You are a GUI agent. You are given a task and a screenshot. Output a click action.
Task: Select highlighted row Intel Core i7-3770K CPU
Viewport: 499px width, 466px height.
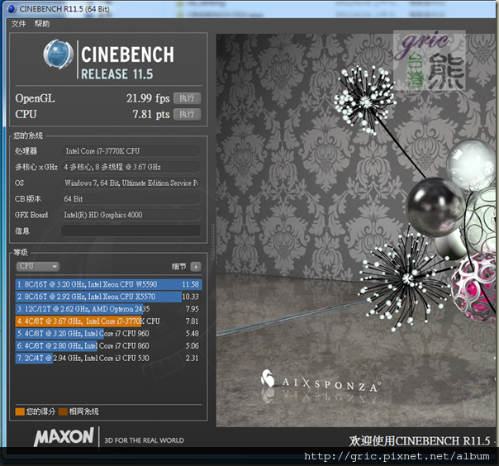tap(108, 321)
